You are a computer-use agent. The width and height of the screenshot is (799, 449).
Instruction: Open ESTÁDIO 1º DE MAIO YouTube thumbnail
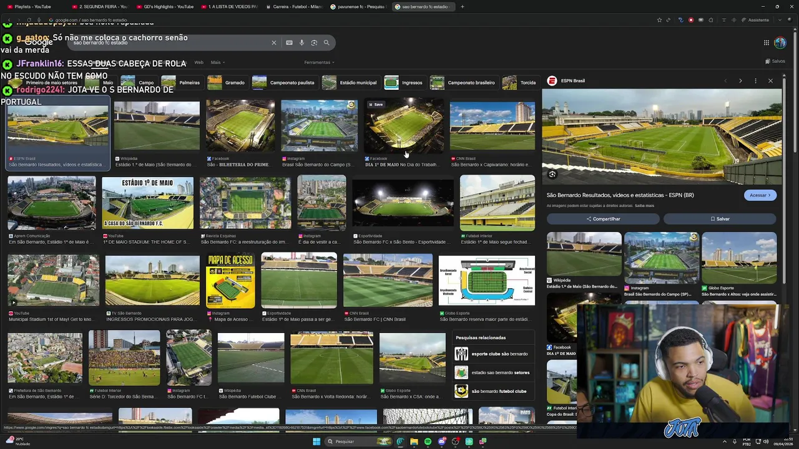[x=148, y=203]
